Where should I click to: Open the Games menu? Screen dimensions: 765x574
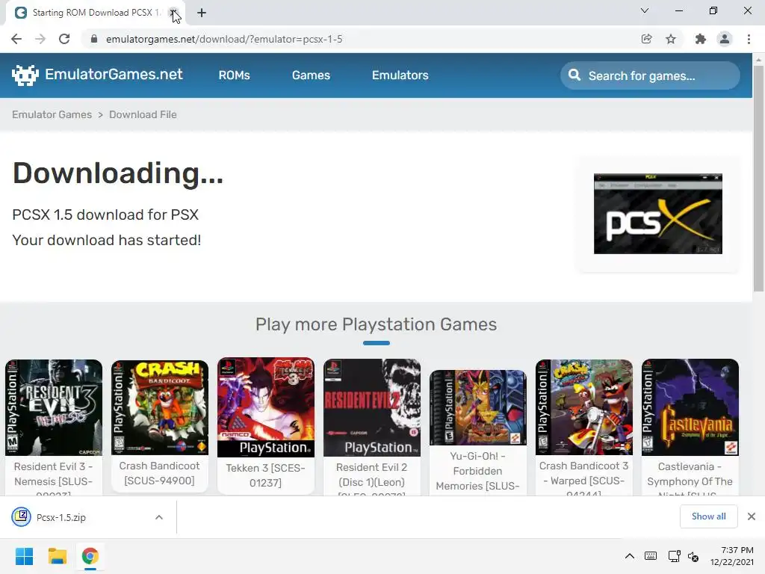[311, 75]
